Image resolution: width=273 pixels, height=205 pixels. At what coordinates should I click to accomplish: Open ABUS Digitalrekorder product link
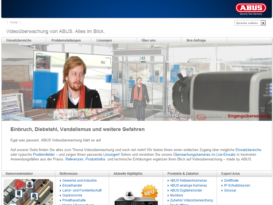coord(186,190)
